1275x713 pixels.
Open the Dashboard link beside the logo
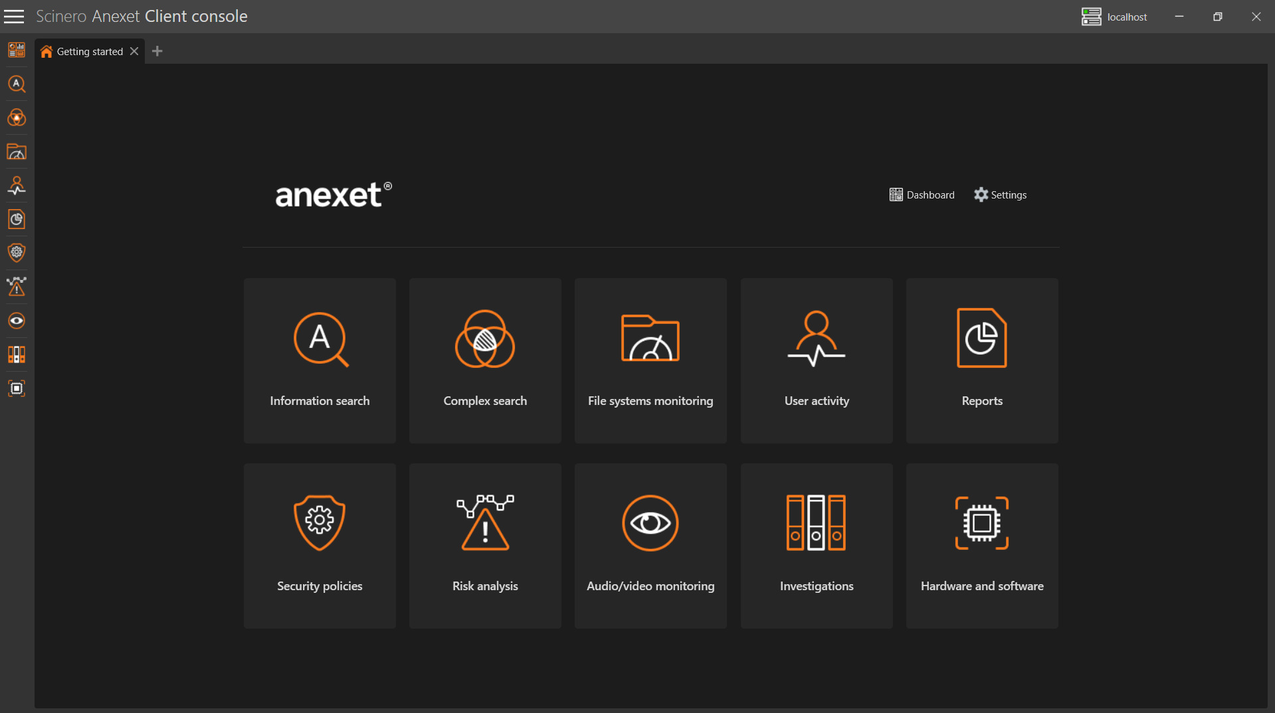coord(922,195)
